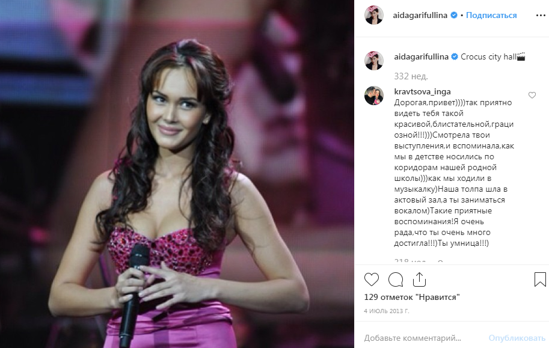Like the kravtsova_inga comment
Screen dimensions: 549x348
(532, 95)
